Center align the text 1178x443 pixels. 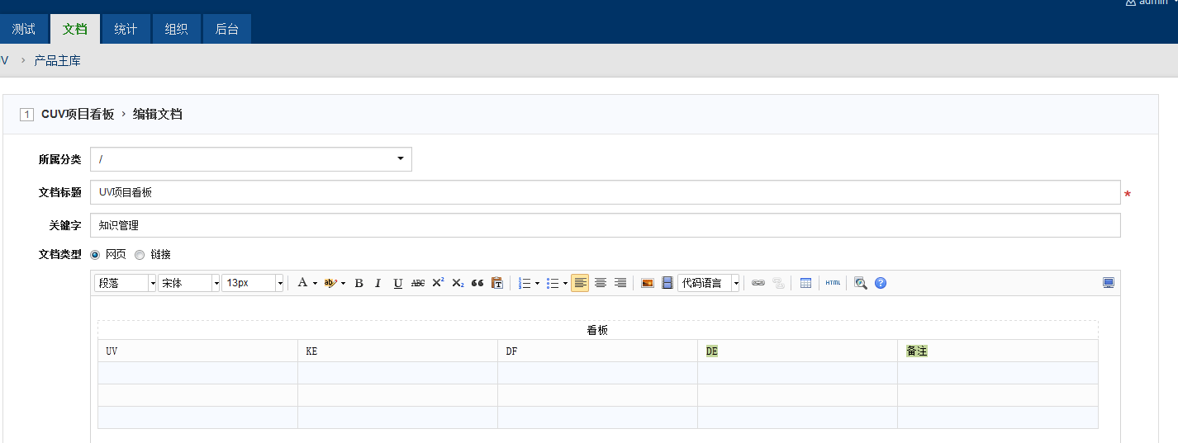[601, 283]
